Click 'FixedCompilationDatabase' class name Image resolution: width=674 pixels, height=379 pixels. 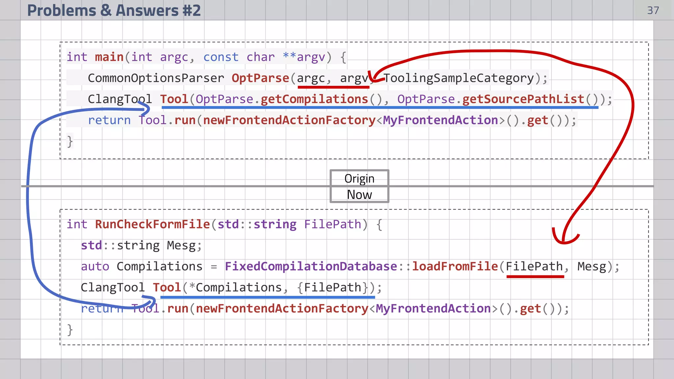point(311,266)
